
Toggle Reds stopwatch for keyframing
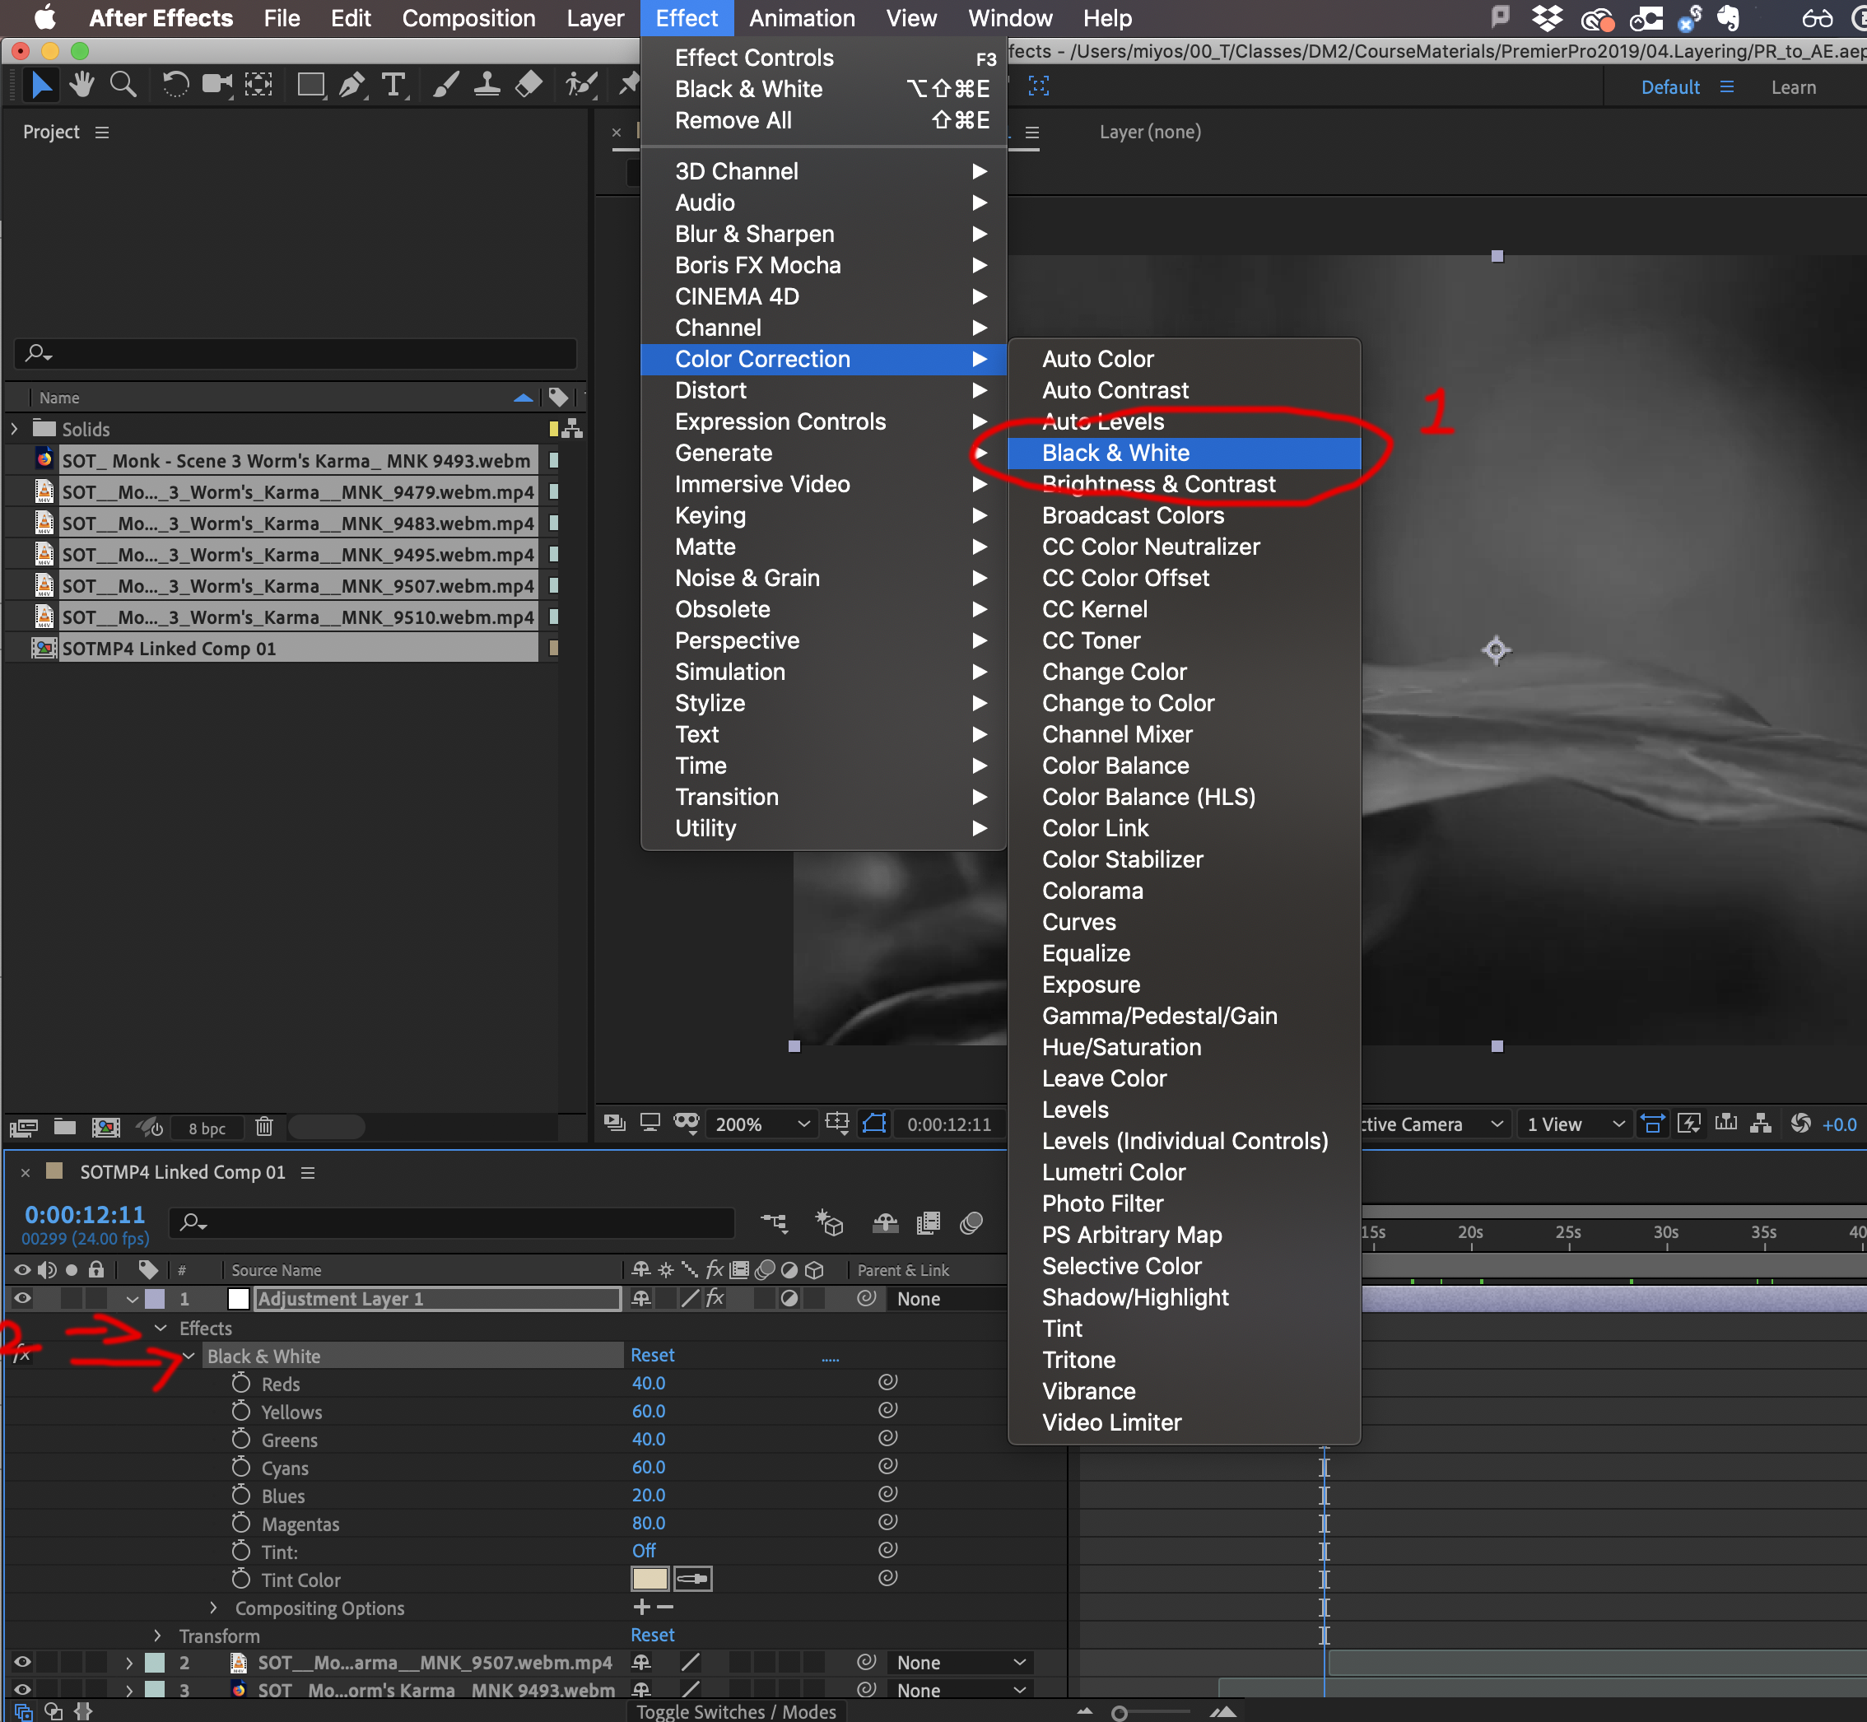point(241,1383)
